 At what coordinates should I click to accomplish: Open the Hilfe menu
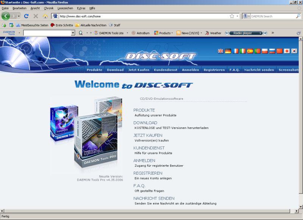(92, 8)
